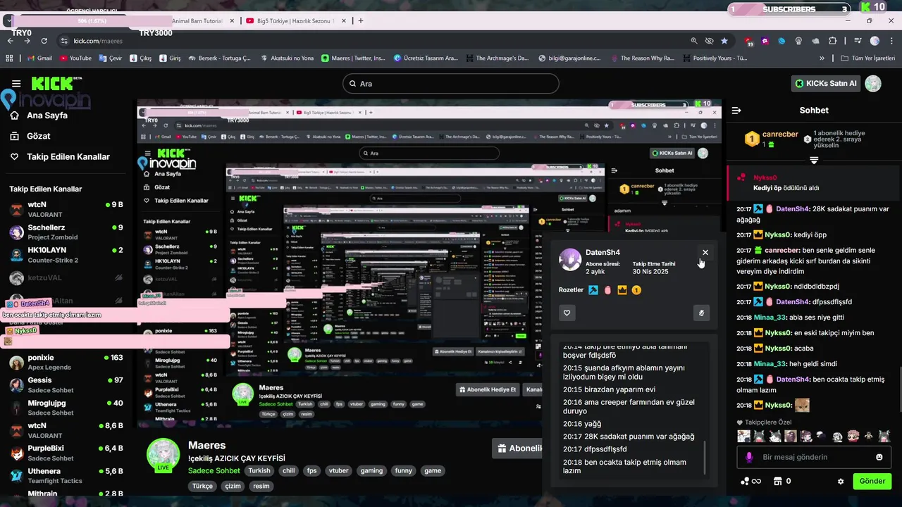This screenshot has width=902, height=507.
Task: Open the browser zoom magnifier icon
Action: (694, 41)
